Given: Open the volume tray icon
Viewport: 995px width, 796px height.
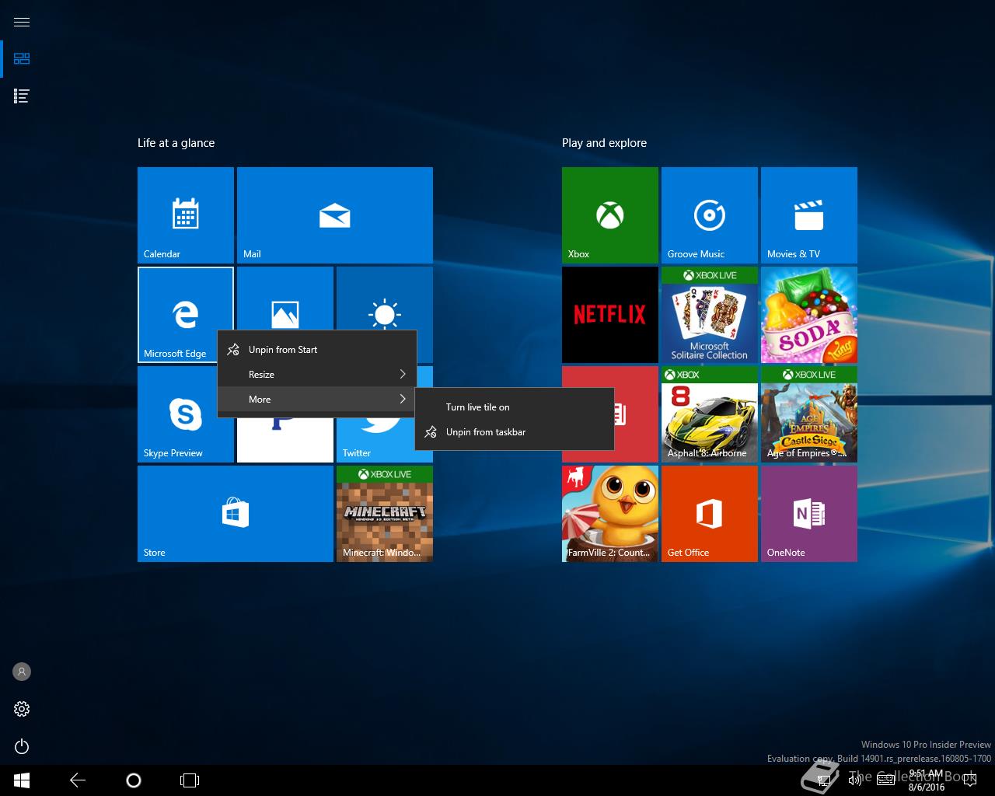Looking at the screenshot, I should 856,780.
